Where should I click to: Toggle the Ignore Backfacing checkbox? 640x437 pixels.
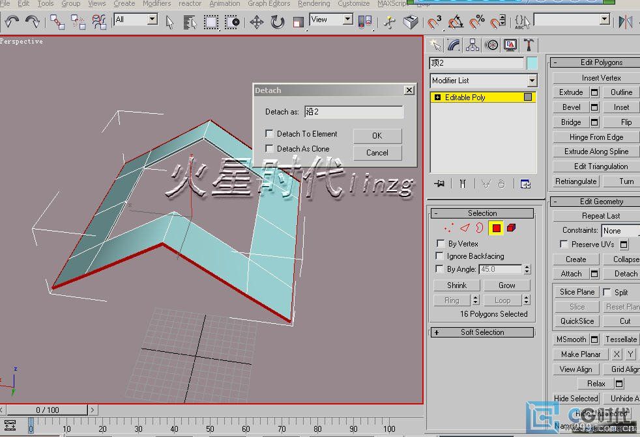441,256
